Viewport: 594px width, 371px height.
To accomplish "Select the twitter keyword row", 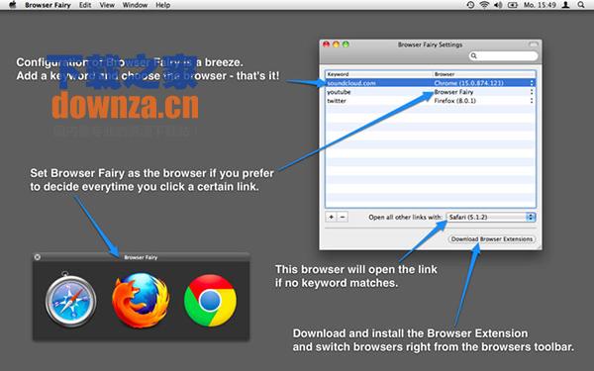I will (431, 101).
